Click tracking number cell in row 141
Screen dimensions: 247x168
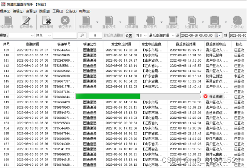coord(64,60)
